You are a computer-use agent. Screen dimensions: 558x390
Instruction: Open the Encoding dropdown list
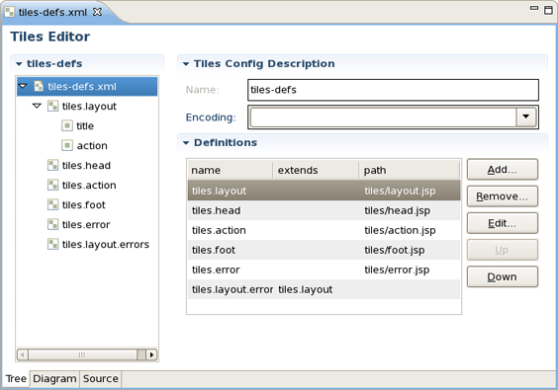[526, 117]
